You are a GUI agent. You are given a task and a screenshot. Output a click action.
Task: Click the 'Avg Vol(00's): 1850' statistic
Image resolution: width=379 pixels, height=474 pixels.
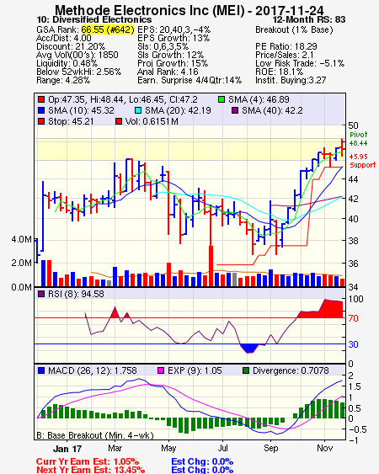tap(77, 55)
